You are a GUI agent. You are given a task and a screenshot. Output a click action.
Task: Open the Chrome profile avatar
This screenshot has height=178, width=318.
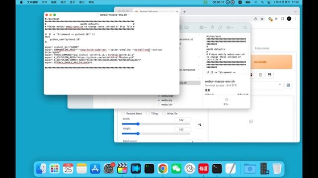[289, 19]
